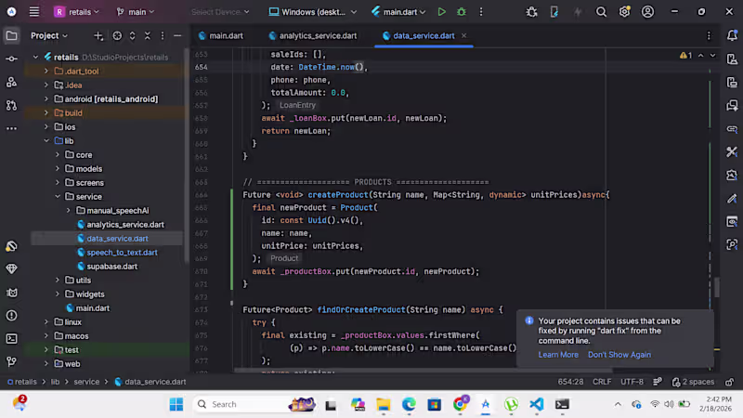Open the Git tool window in left sidebar
Screen dimensions: 743x418
pos(11,362)
